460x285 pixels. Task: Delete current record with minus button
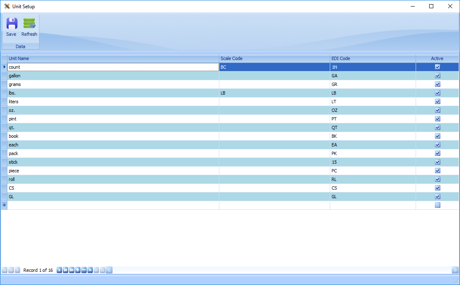point(84,270)
